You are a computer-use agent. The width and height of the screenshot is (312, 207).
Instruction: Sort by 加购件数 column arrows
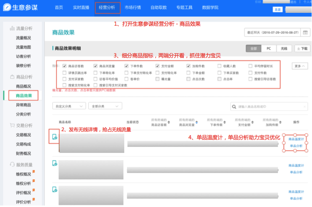pos(280,122)
